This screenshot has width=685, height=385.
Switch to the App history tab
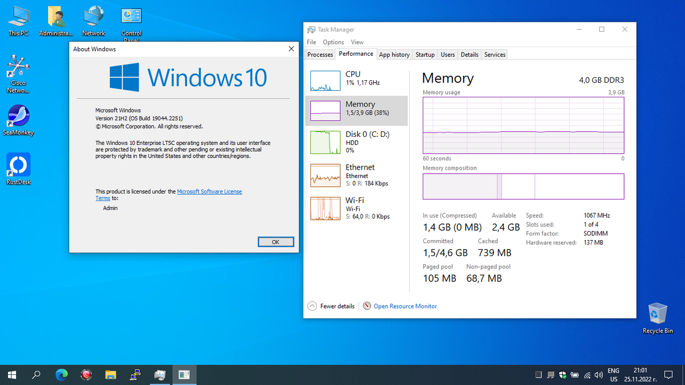[394, 55]
